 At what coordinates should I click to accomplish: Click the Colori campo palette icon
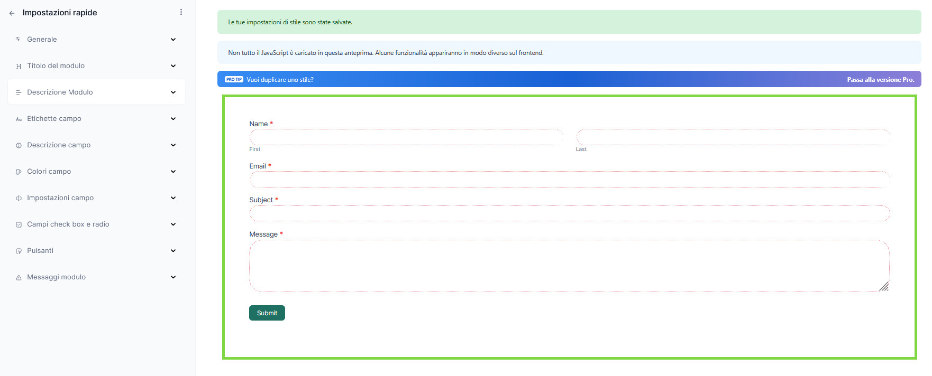[x=19, y=172]
